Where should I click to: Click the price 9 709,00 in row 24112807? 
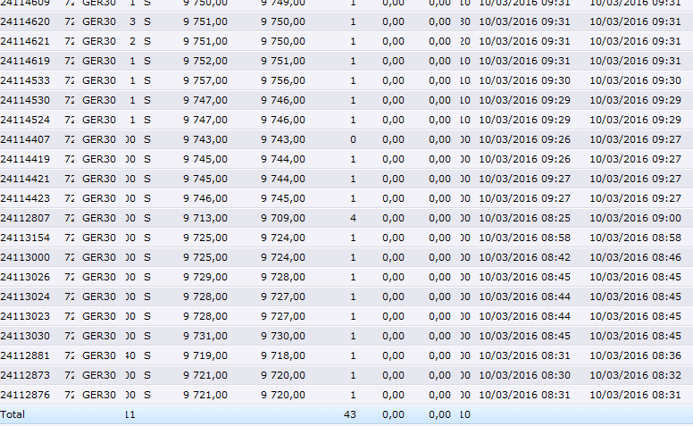(283, 218)
